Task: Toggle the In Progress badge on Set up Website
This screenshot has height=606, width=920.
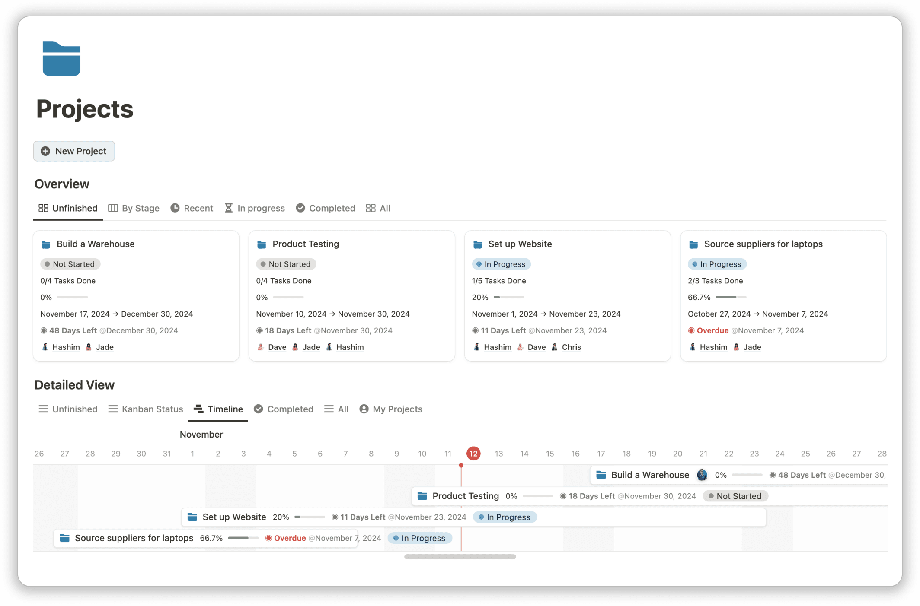Action: click(501, 264)
